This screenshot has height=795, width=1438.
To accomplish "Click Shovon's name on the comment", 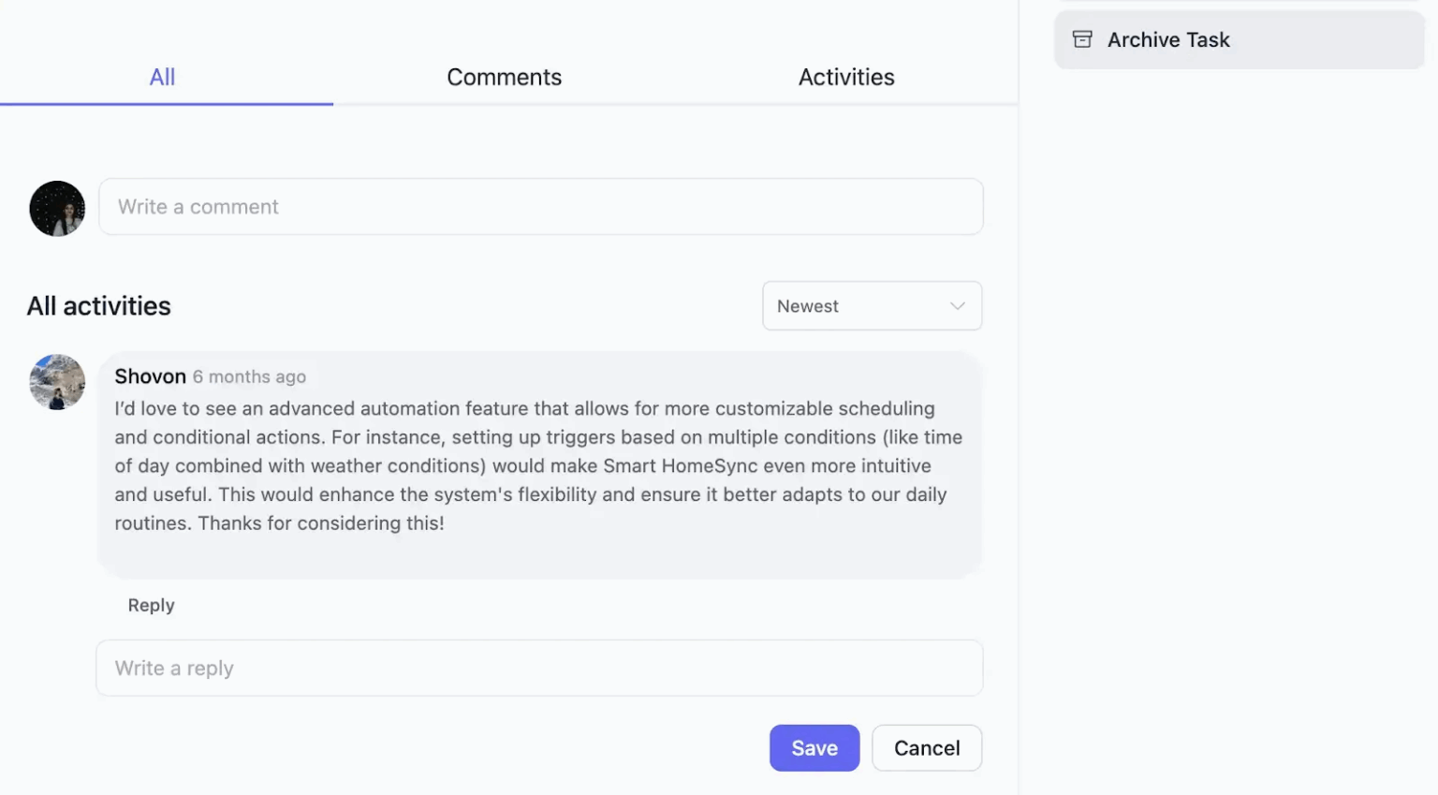I will 150,376.
